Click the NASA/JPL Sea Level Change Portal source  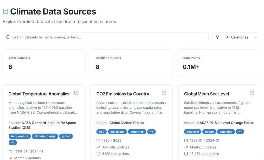(x=225, y=123)
